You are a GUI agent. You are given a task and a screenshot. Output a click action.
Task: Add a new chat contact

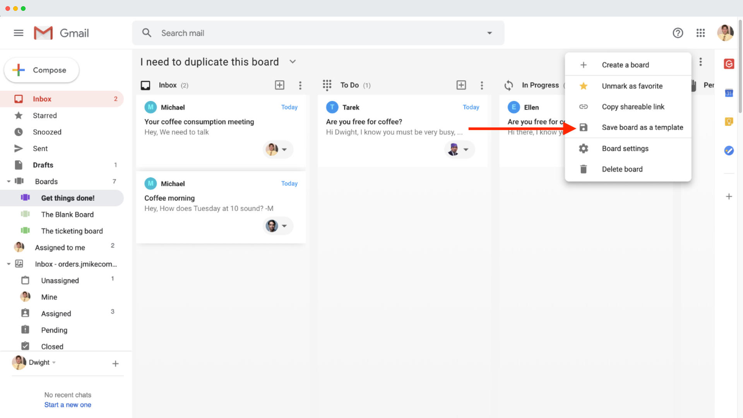click(x=115, y=363)
